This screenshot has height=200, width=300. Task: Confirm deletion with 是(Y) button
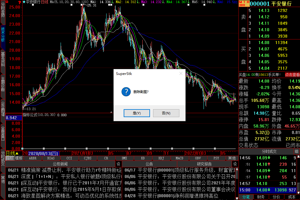click(137, 113)
